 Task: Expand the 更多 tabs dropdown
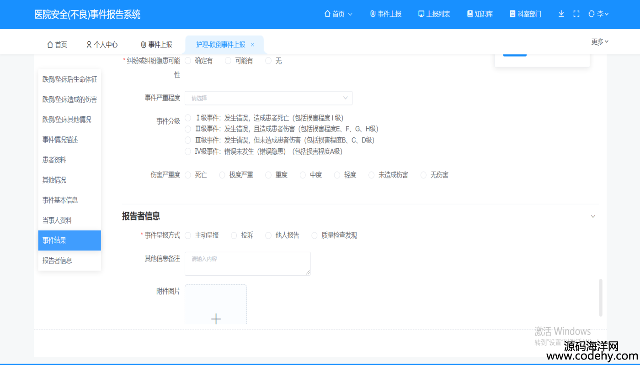[x=600, y=42]
